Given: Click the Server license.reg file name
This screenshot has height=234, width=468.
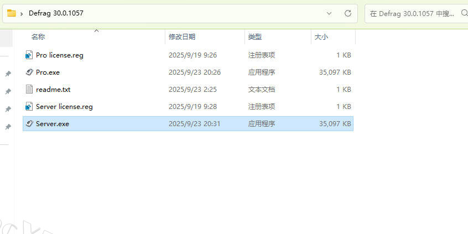Looking at the screenshot, I should pos(64,107).
